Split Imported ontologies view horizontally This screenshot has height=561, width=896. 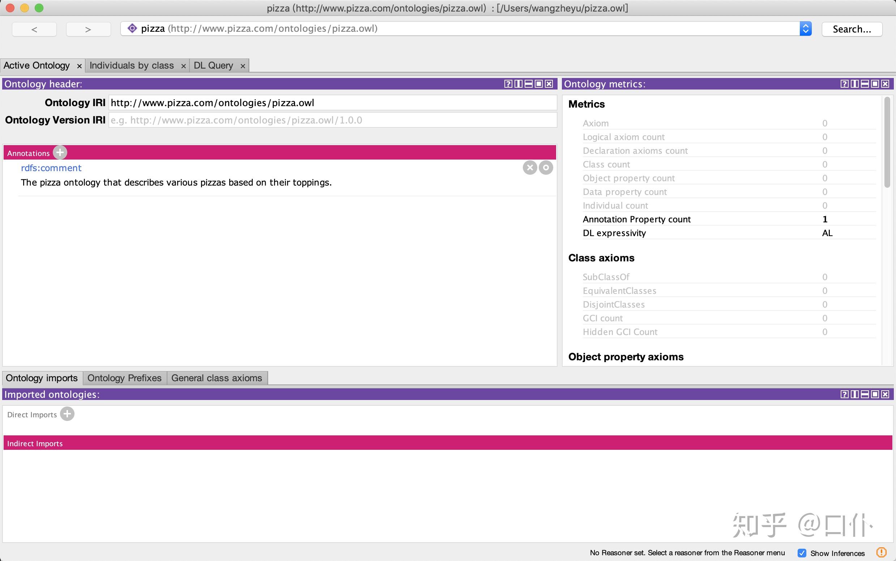pos(865,395)
